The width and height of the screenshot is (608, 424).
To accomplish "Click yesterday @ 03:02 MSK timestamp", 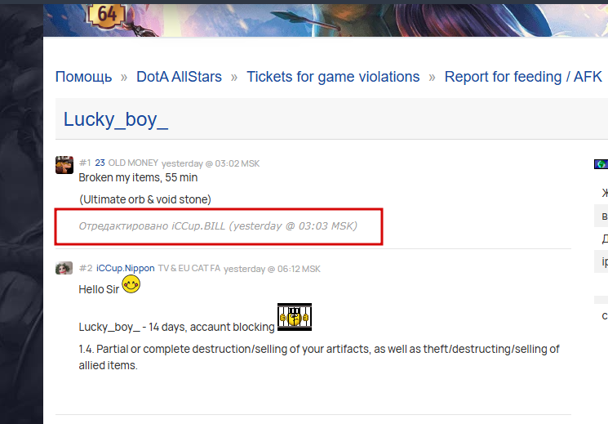I will [211, 163].
